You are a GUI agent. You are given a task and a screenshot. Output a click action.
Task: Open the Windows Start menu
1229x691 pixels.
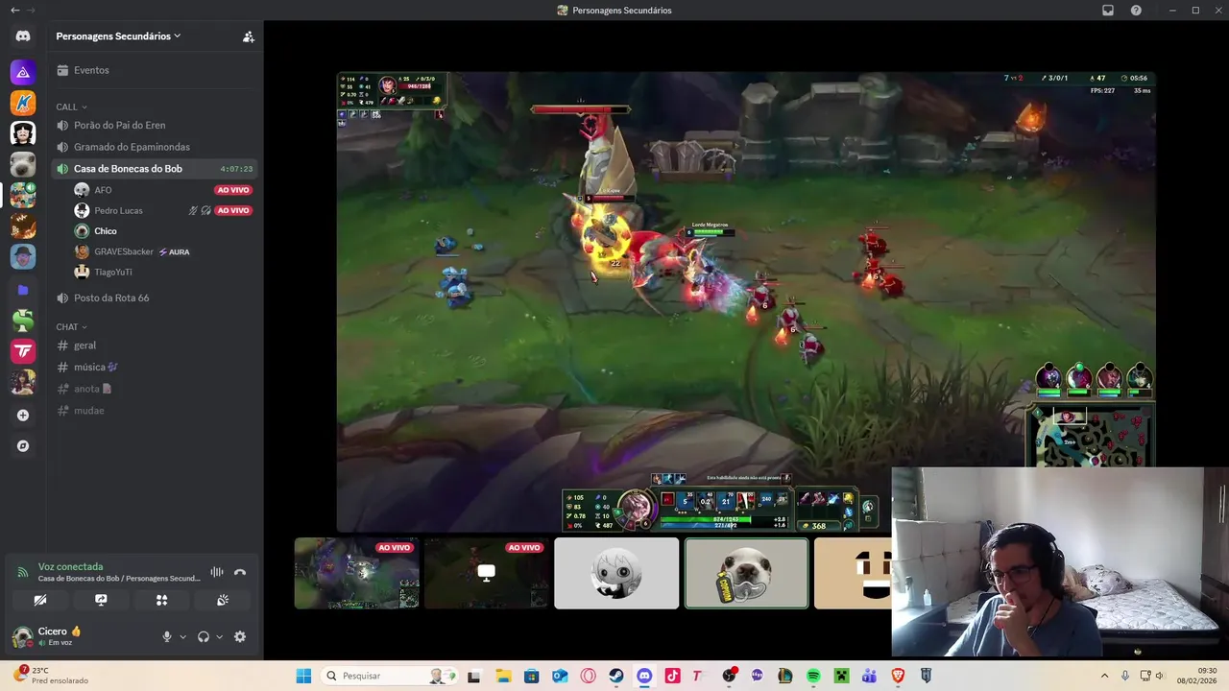pos(303,676)
